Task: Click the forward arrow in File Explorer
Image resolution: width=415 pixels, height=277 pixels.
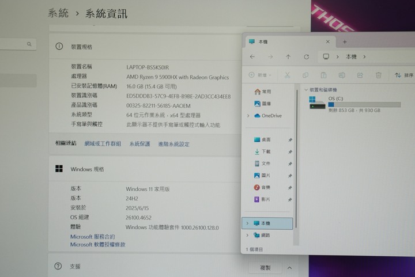Action: [270, 57]
